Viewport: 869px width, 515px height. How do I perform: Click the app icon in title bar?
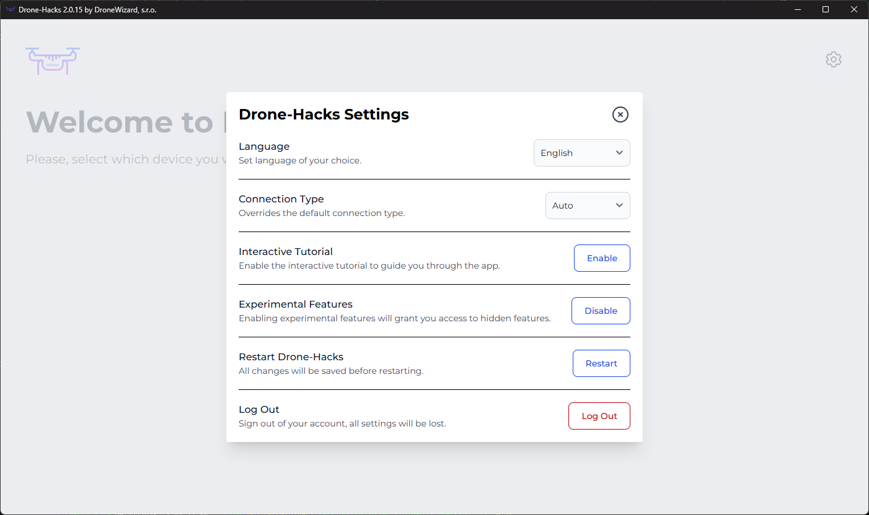coord(10,9)
